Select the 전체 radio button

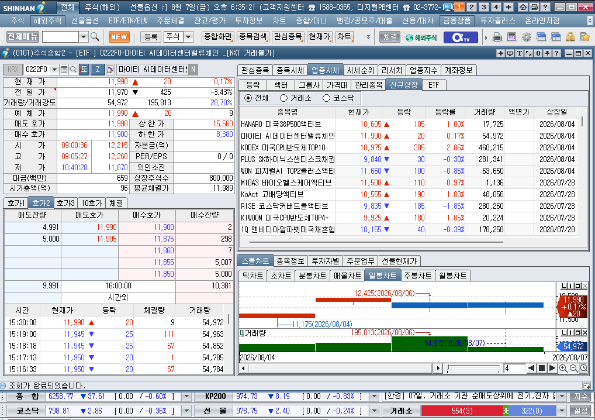click(x=248, y=98)
